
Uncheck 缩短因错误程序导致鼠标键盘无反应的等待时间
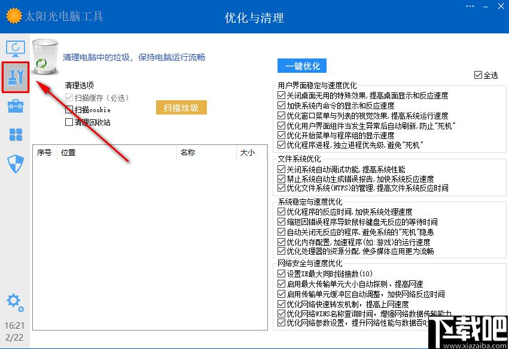coord(282,222)
